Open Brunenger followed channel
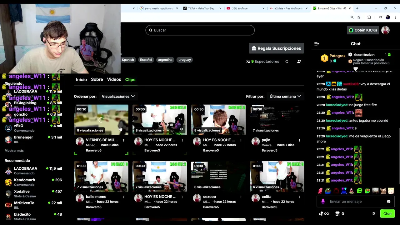This screenshot has width=400, height=225. 33,139
